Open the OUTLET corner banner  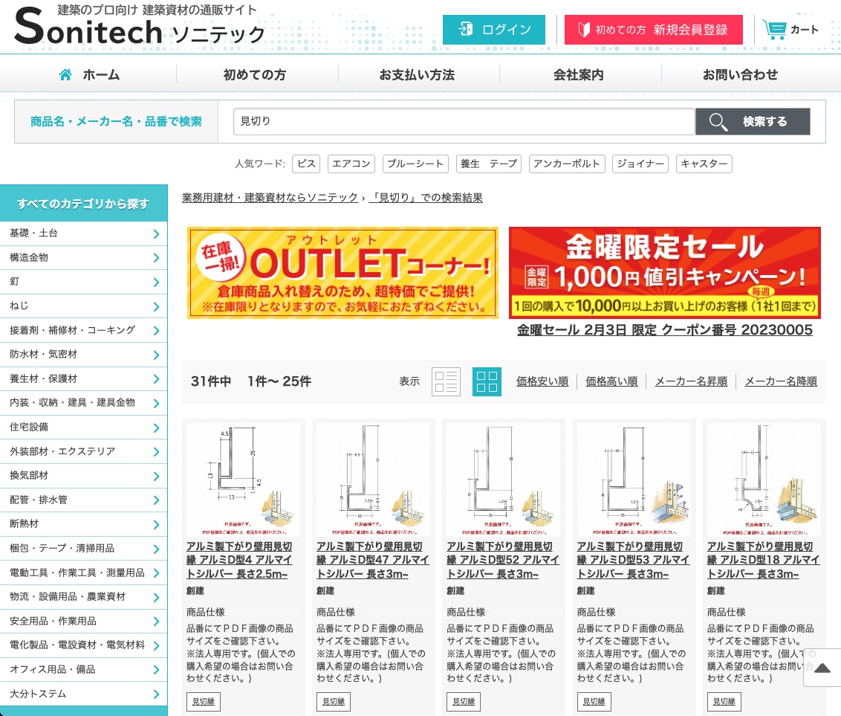point(342,273)
